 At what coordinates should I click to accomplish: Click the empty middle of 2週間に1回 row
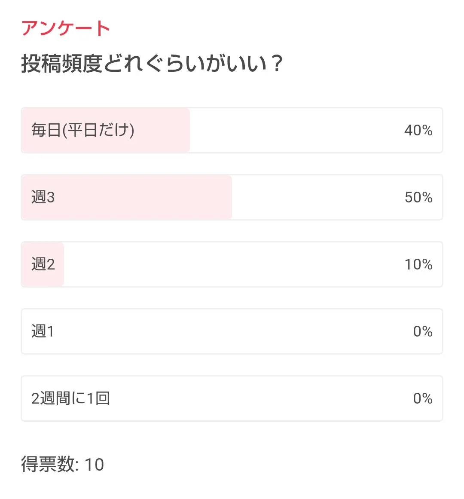(258, 398)
